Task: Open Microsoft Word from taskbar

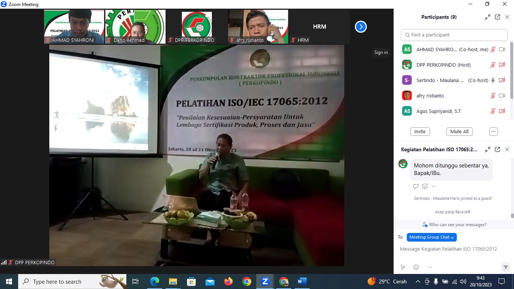Action: (x=302, y=281)
